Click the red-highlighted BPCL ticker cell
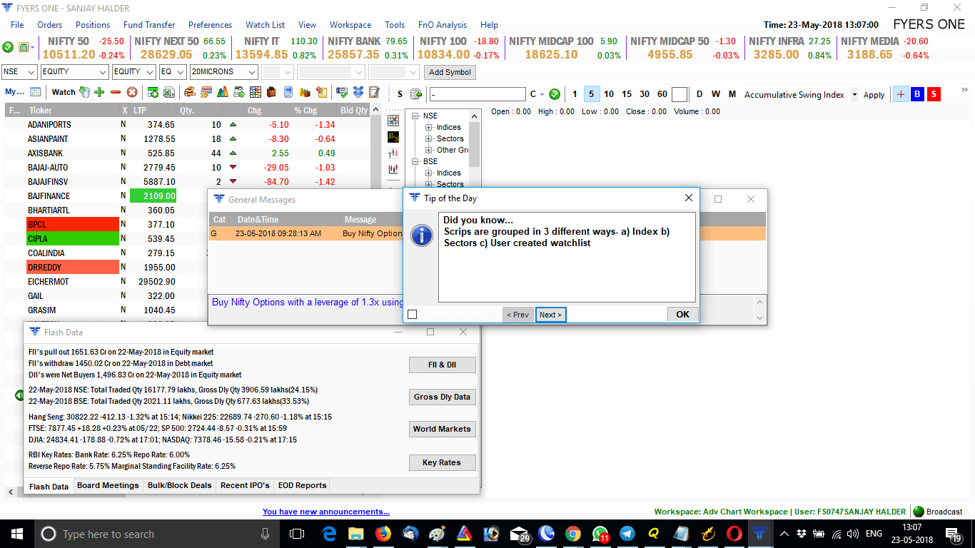Image resolution: width=975 pixels, height=548 pixels. (x=72, y=224)
